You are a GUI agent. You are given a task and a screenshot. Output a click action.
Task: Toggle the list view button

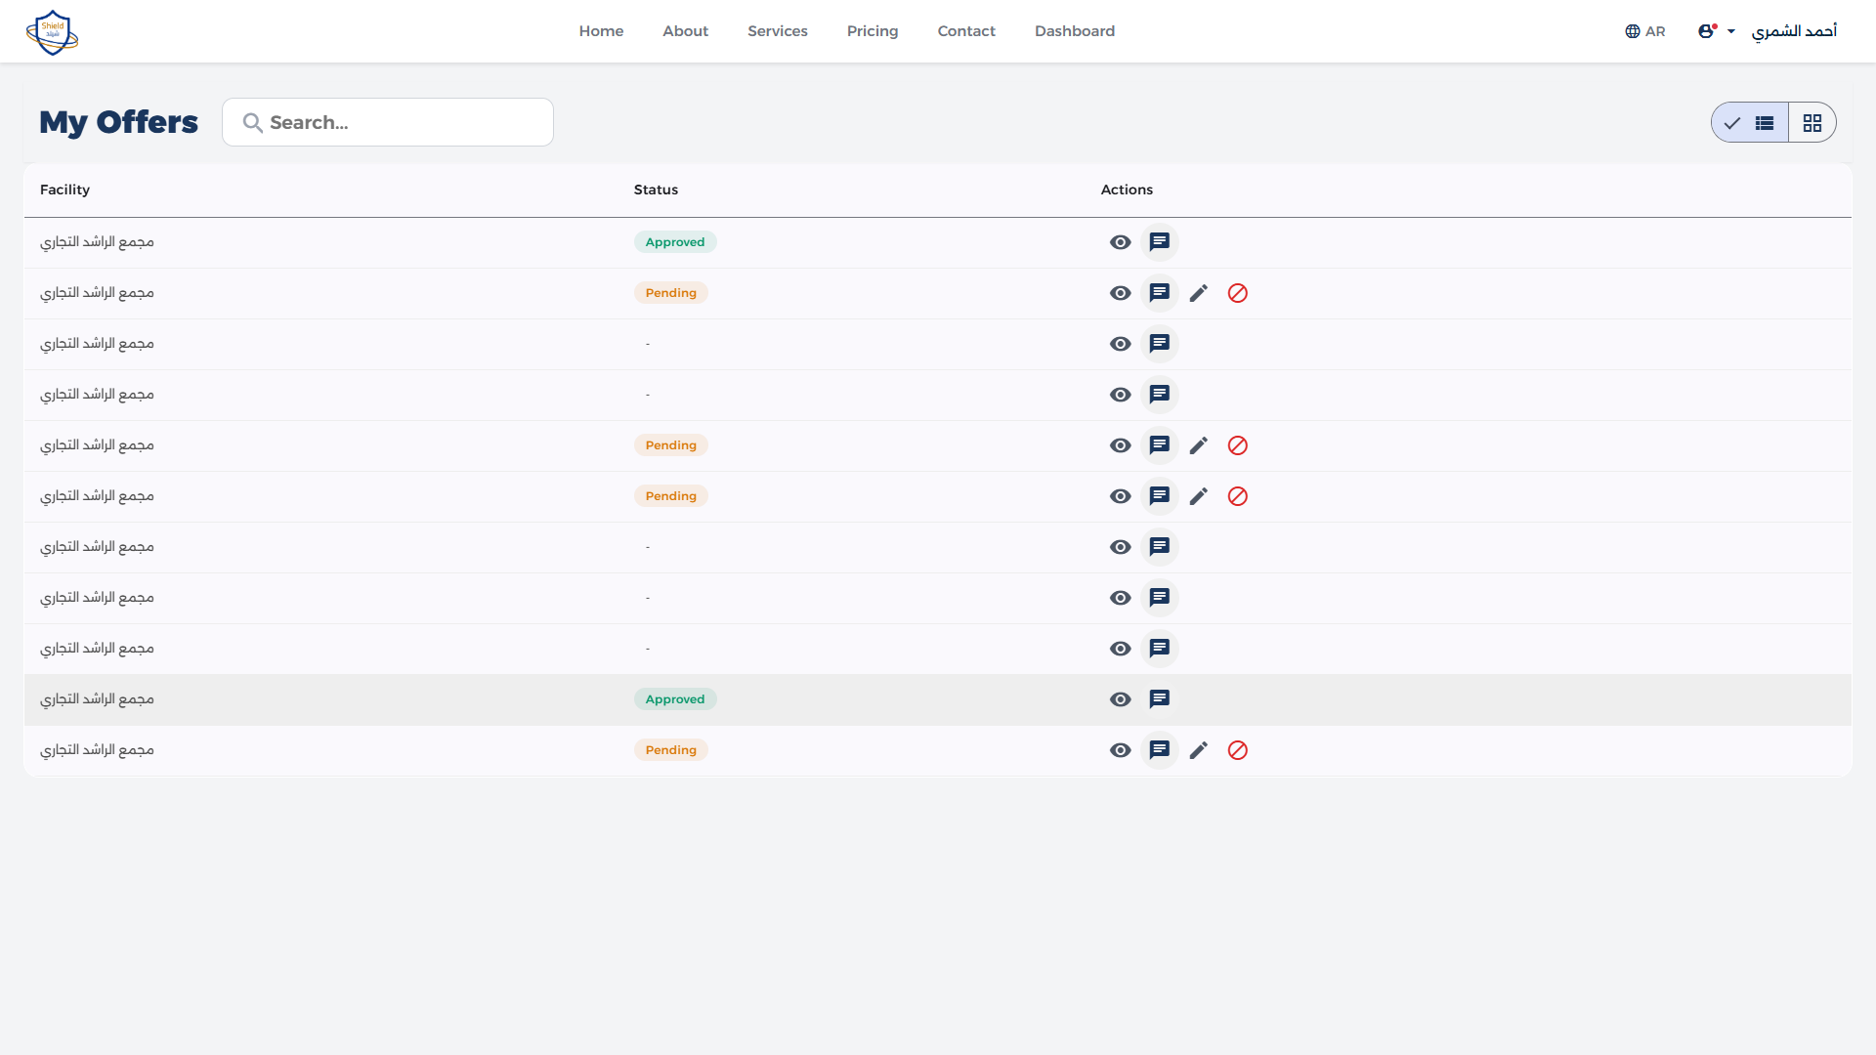click(1767, 122)
